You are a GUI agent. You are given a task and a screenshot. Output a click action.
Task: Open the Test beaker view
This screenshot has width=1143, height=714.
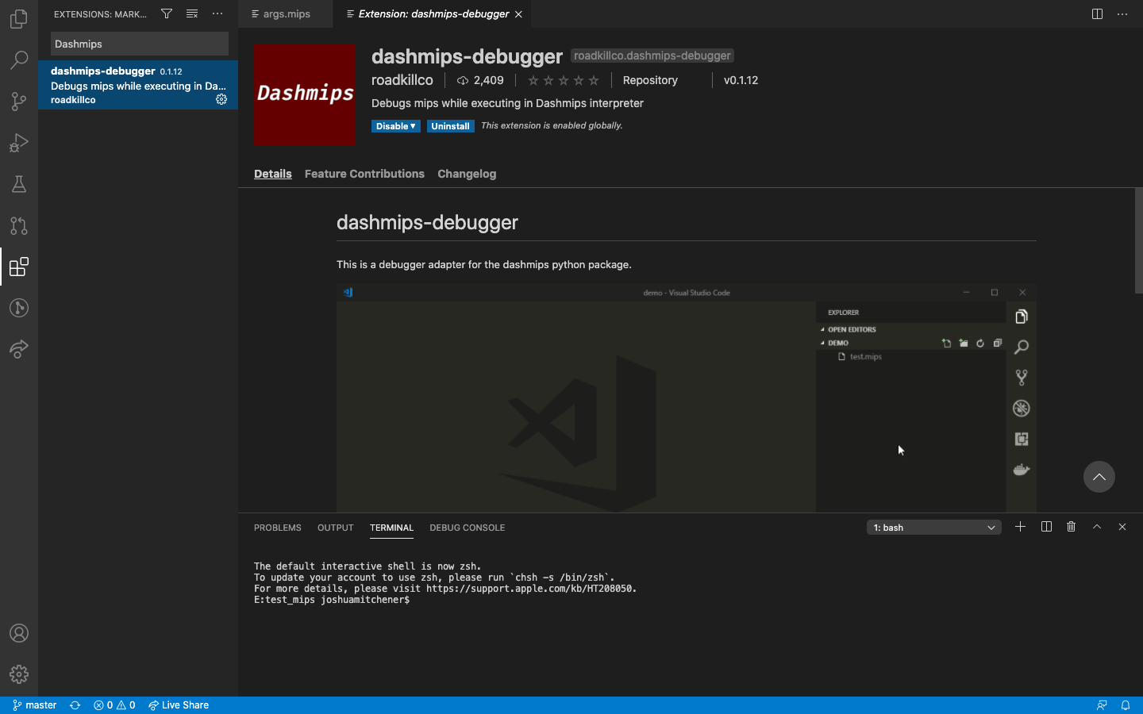click(19, 184)
